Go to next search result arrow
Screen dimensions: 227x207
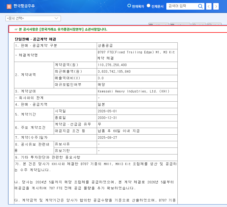click(x=216, y=6)
